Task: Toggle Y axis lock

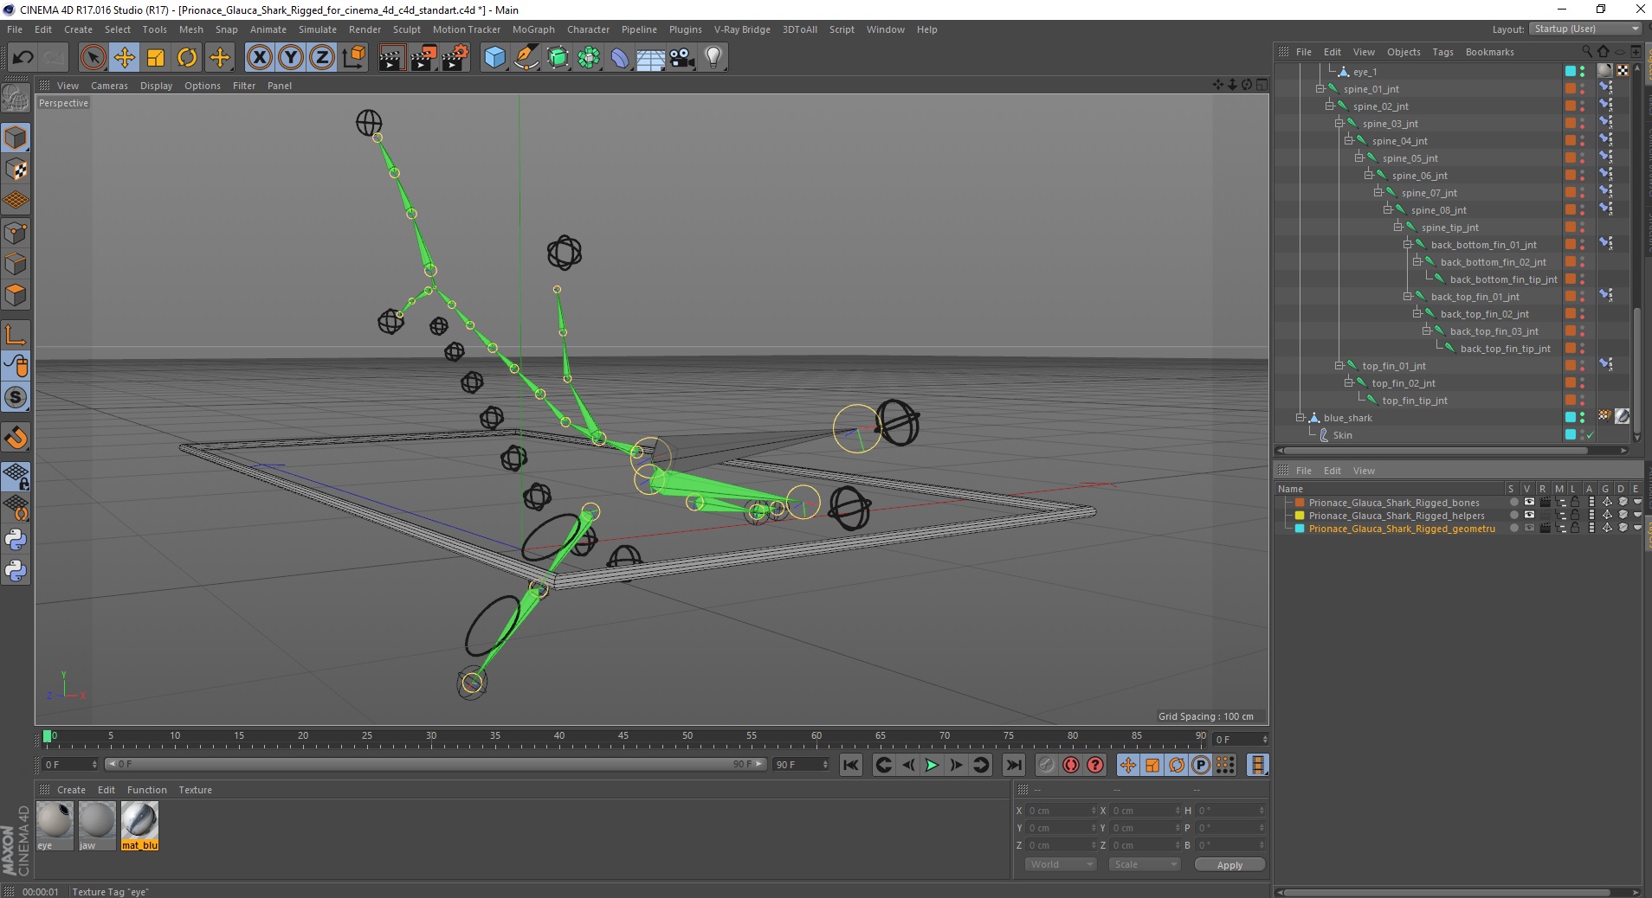Action: click(291, 58)
